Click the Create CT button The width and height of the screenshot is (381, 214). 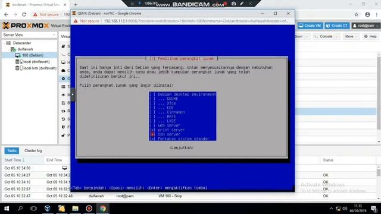pos(338,26)
